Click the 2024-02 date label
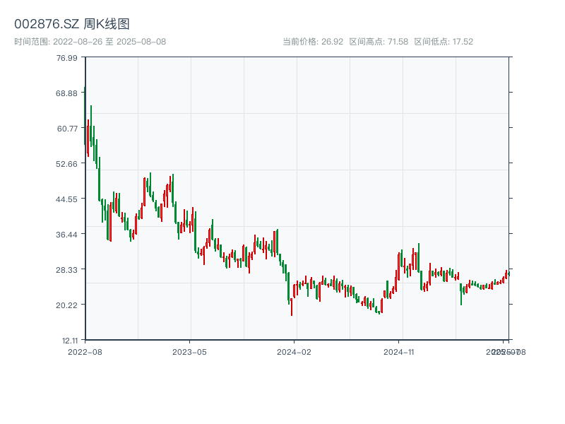This screenshot has height=424, width=565. [294, 351]
